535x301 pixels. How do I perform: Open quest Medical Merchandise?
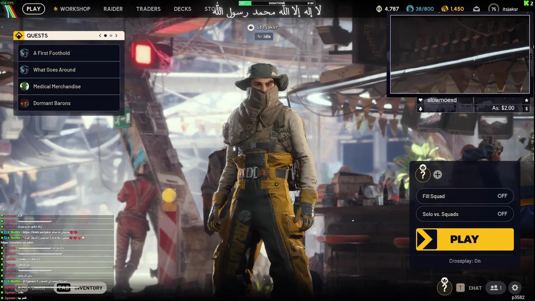coord(69,87)
